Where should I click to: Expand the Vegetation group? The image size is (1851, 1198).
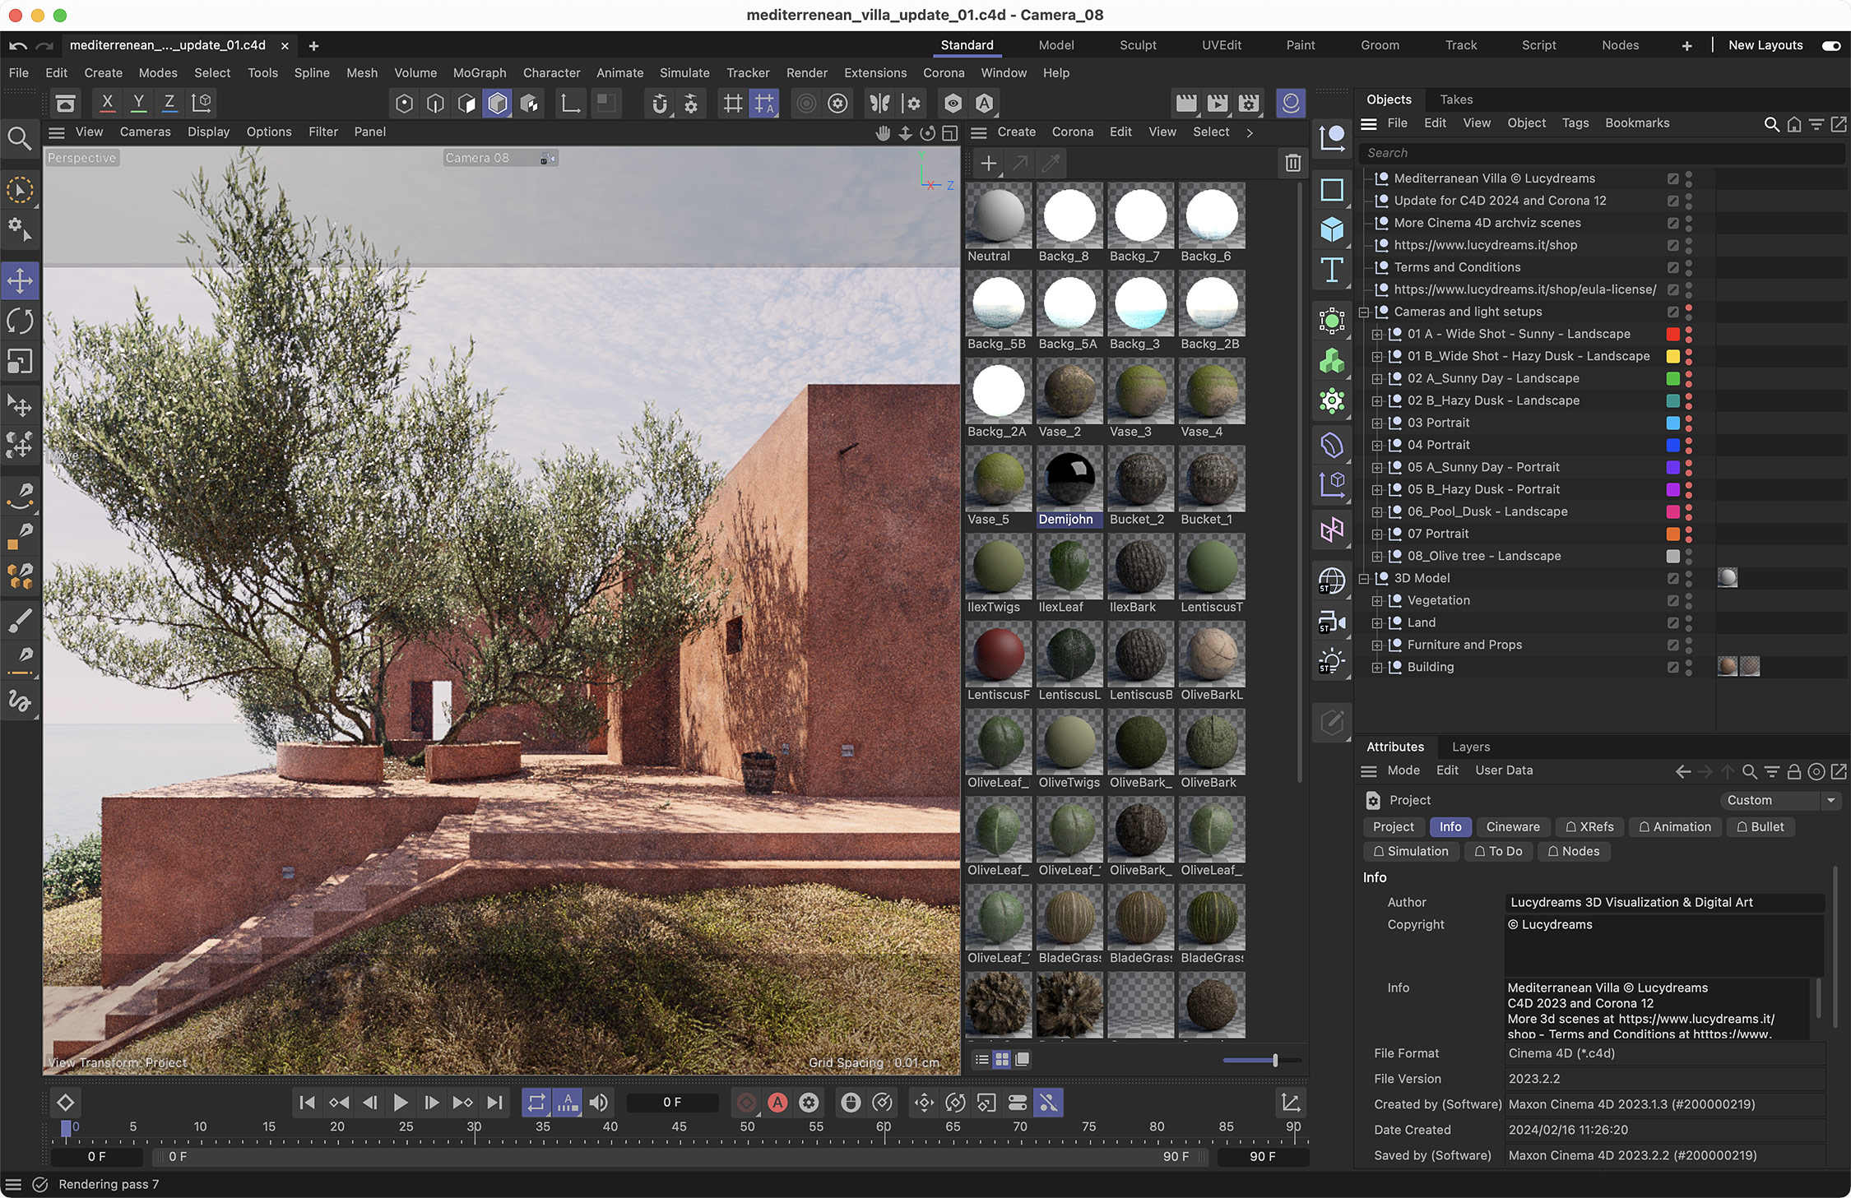1376,600
